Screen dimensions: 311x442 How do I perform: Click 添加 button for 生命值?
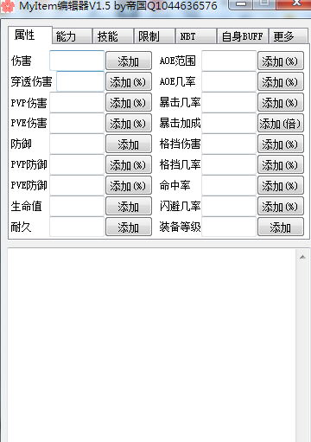click(129, 206)
